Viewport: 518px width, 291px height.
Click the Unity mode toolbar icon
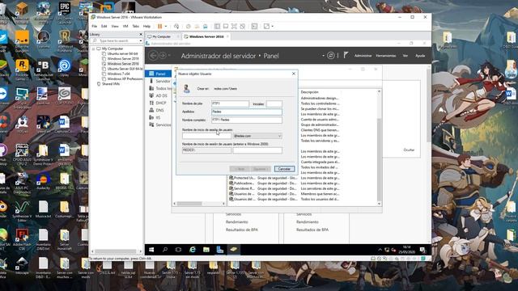pos(243,26)
